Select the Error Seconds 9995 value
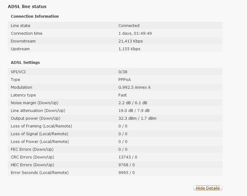Screen dimensions: 247x196 pos(123,173)
